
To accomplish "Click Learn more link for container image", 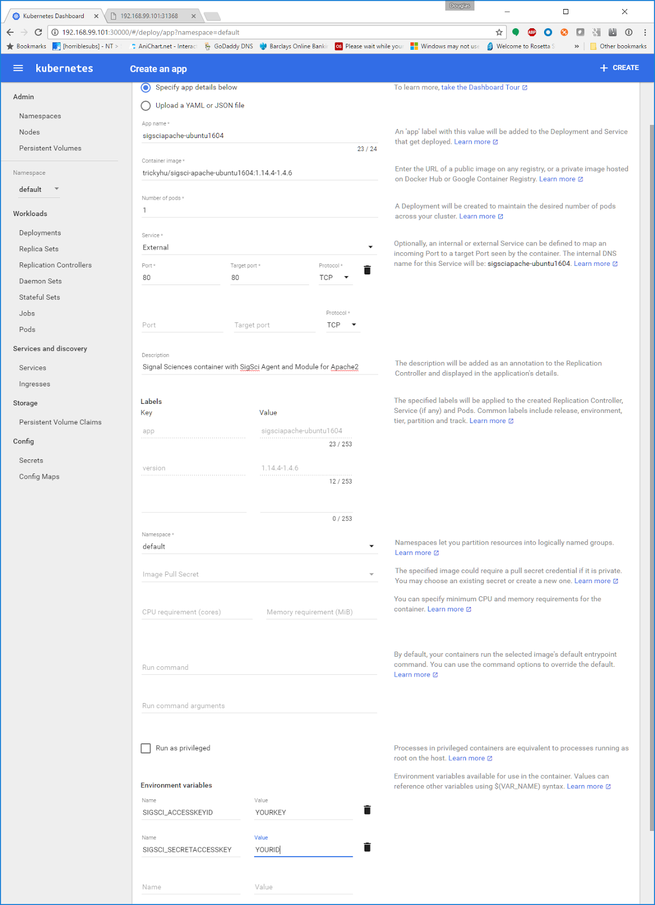I will click(x=561, y=179).
